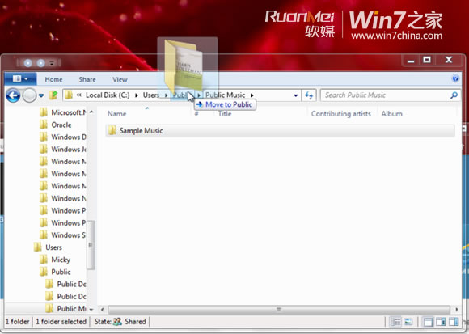This screenshot has height=334, width=469.
Task: Open the quick access toolbar customize dropdown
Action: (52, 63)
